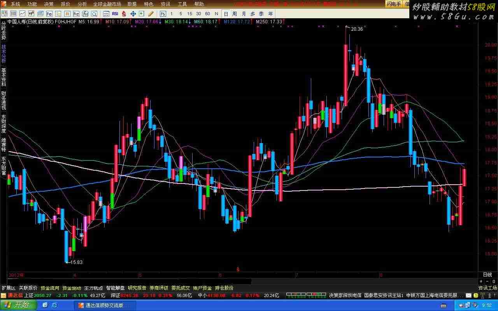Click the 通达信顺势交流版 taskbar item
The image size is (498, 311).
(x=105, y=306)
